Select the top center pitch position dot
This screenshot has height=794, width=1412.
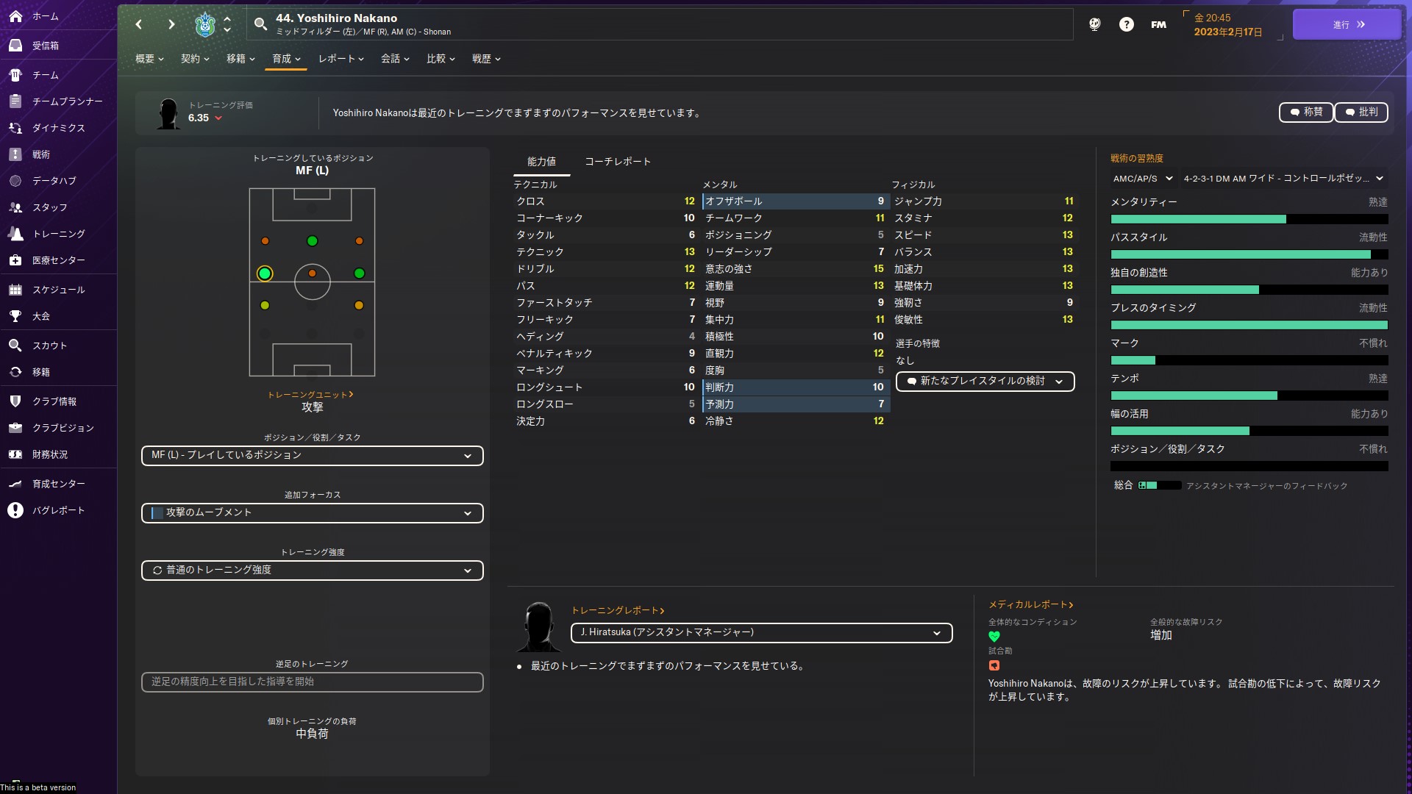pyautogui.click(x=312, y=241)
